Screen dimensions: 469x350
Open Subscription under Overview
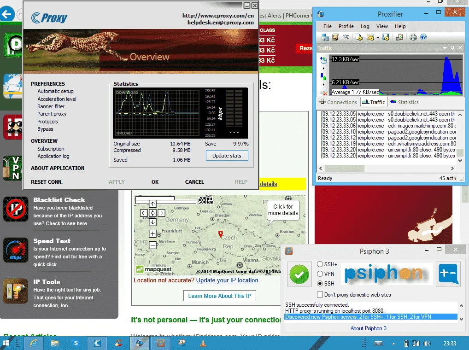51,149
